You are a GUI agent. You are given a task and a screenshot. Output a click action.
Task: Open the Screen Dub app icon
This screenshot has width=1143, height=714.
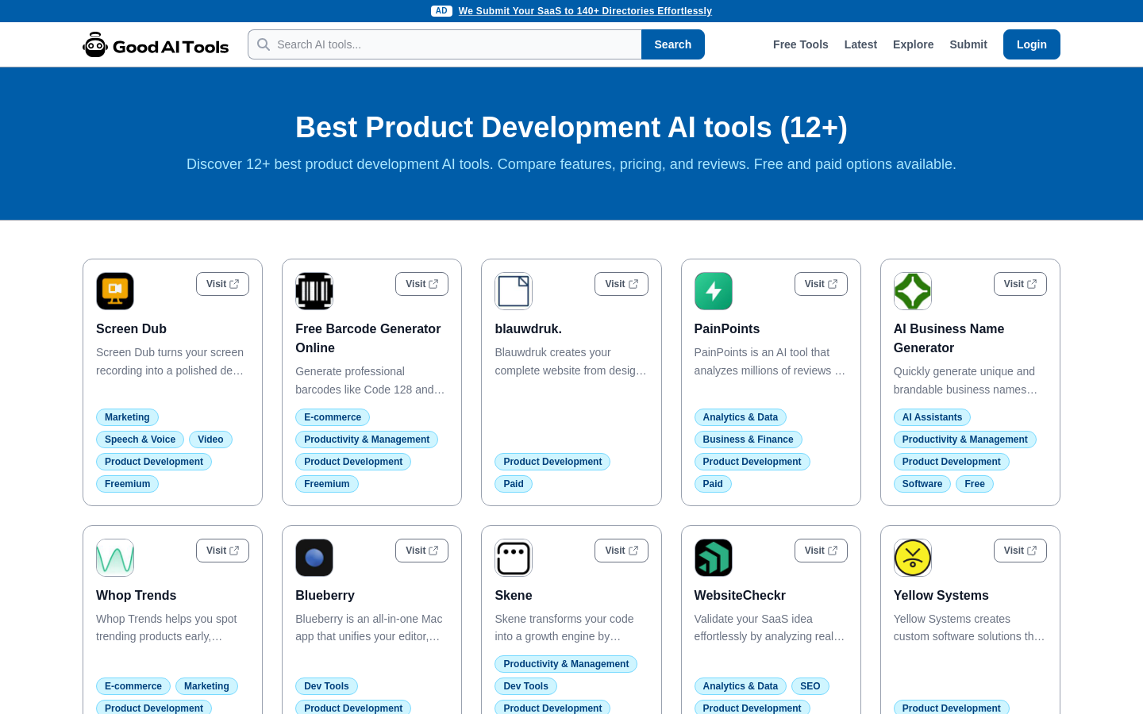tap(115, 291)
